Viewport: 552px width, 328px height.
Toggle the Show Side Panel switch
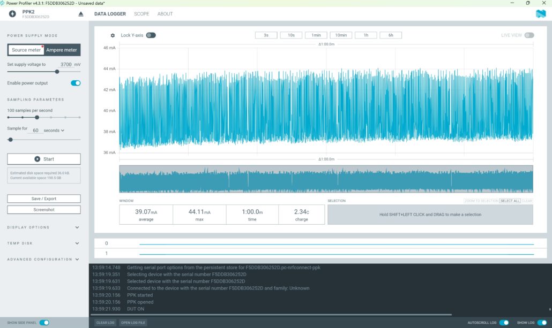[44, 322]
